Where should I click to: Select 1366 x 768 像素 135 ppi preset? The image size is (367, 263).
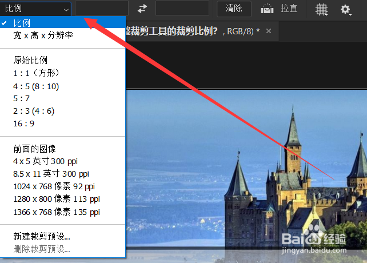(x=63, y=212)
